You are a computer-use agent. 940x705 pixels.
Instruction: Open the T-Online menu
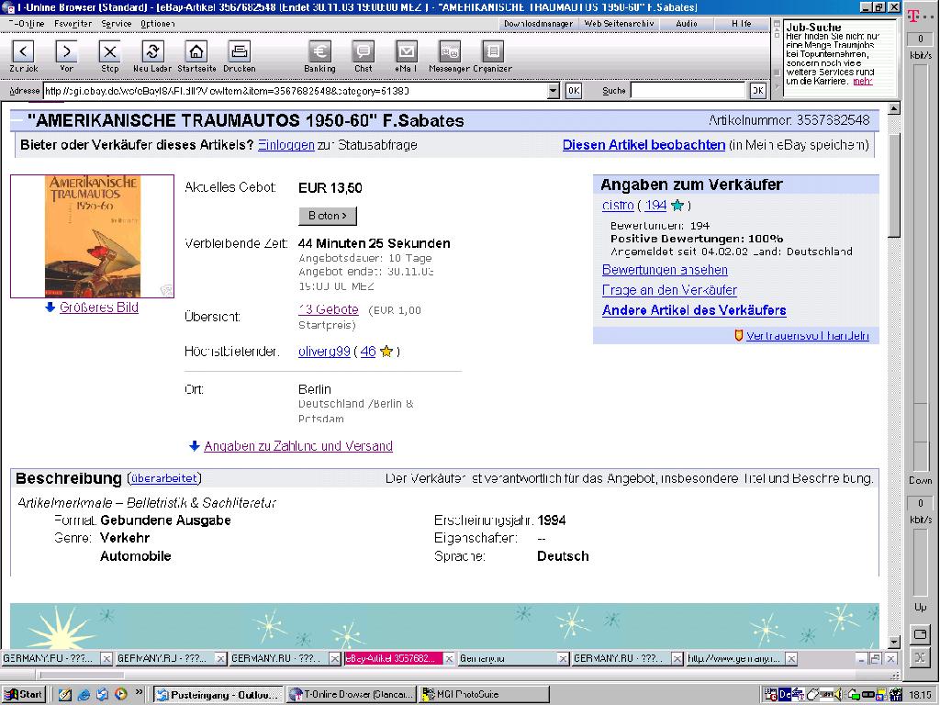[27, 23]
